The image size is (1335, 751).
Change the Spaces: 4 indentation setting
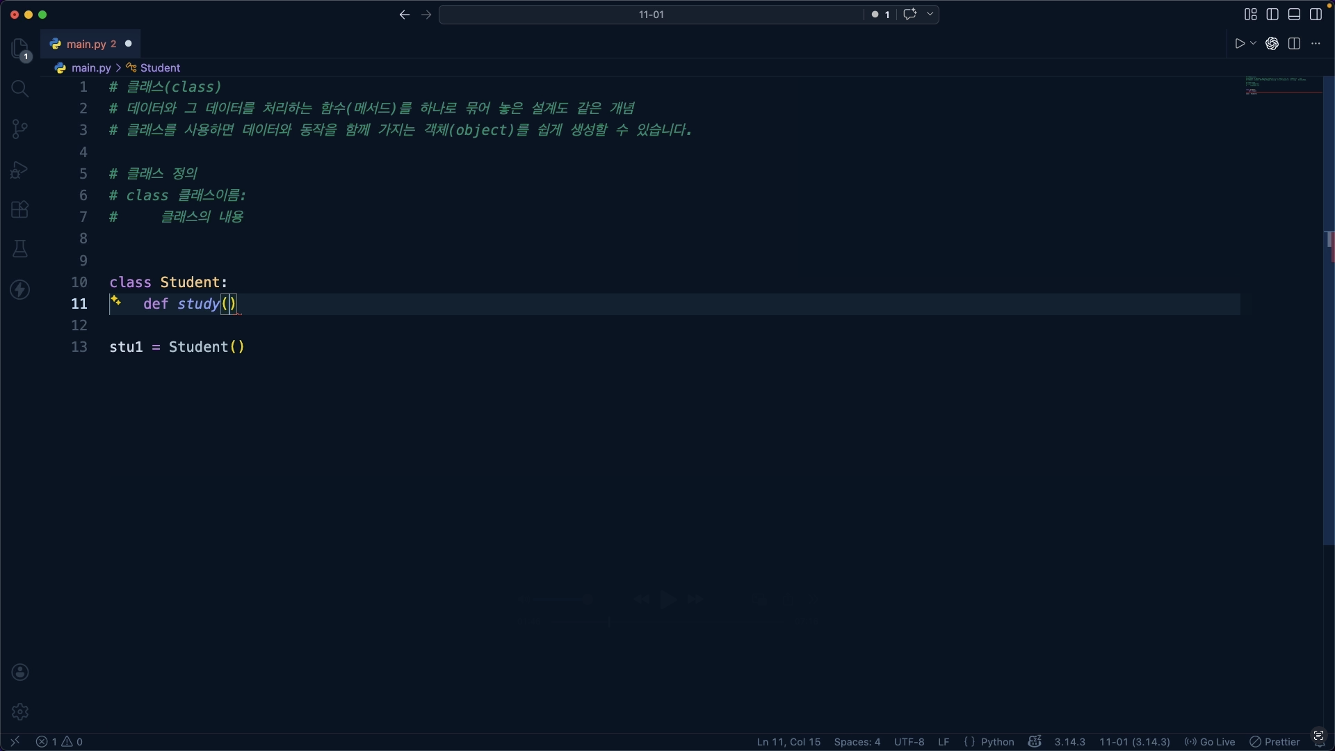click(x=857, y=742)
